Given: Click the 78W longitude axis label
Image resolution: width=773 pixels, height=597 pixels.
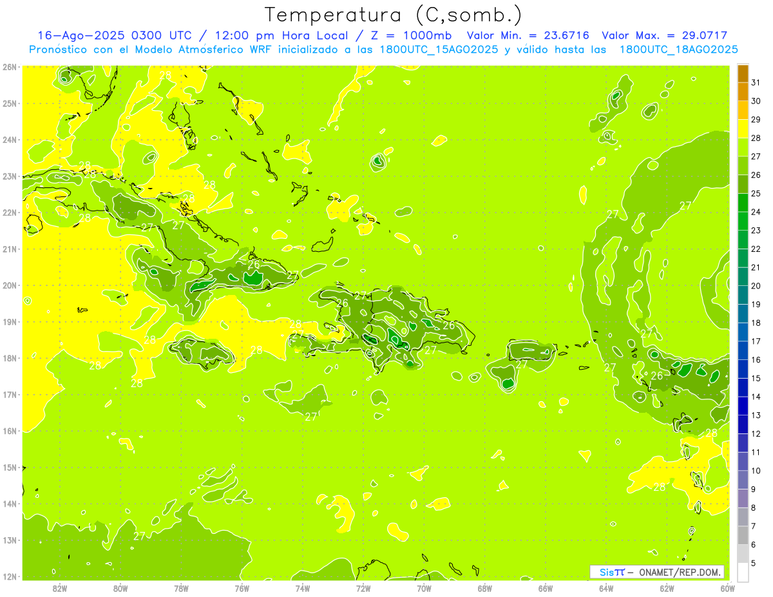Looking at the screenshot, I should point(181,588).
